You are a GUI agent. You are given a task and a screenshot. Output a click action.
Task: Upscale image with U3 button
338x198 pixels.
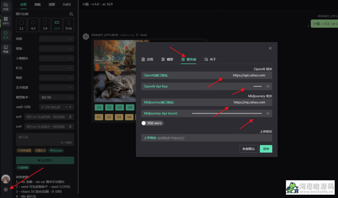(x=119, y=107)
